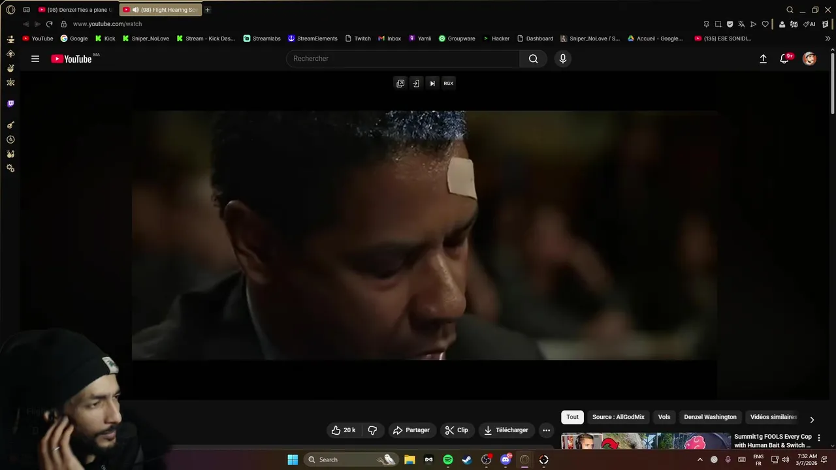The image size is (836, 470).
Task: Open options for the Summit1g video
Action: (819, 438)
